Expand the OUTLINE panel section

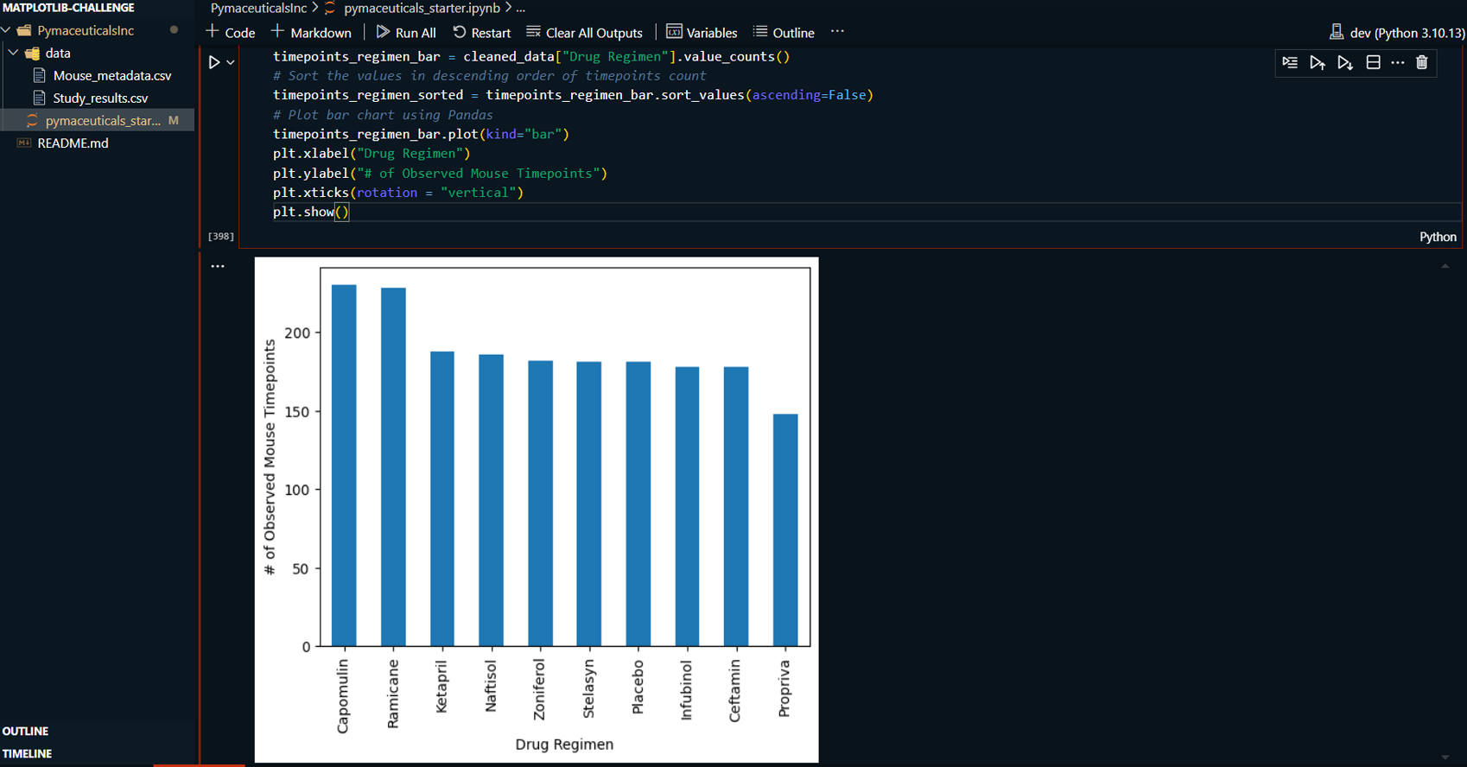tap(26, 731)
